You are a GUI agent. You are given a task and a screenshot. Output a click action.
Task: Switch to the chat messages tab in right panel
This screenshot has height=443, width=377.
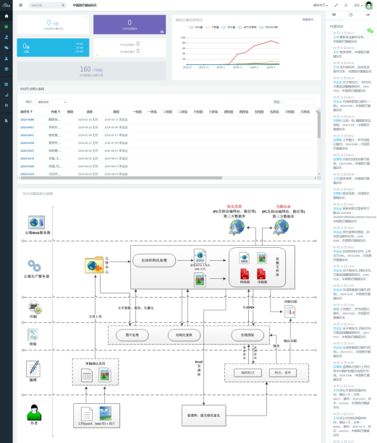coord(334,14)
